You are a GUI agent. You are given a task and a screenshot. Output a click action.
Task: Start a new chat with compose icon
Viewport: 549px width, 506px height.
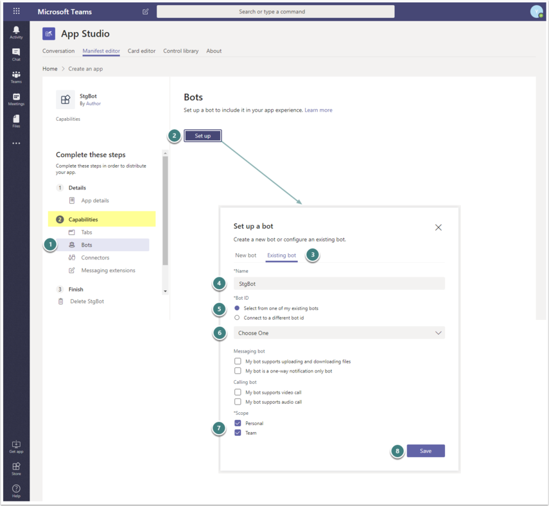[x=145, y=12]
